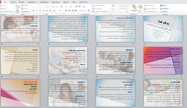Toggle italic text formatting

click(x=37, y=11)
